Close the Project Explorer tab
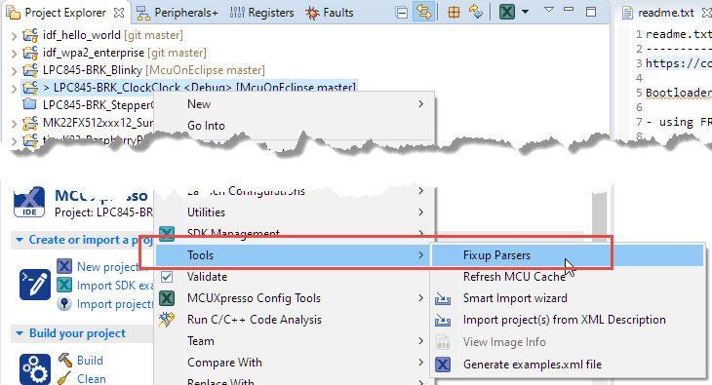 click(x=119, y=13)
